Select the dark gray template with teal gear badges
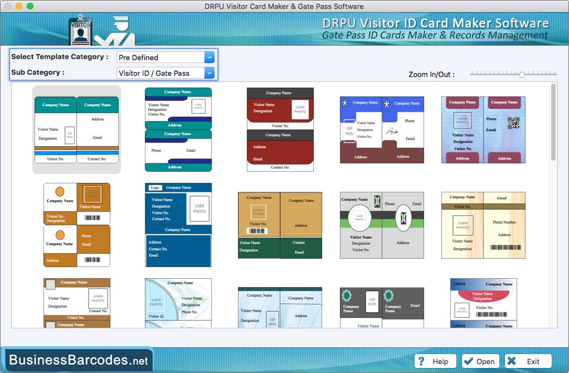 click(382, 308)
